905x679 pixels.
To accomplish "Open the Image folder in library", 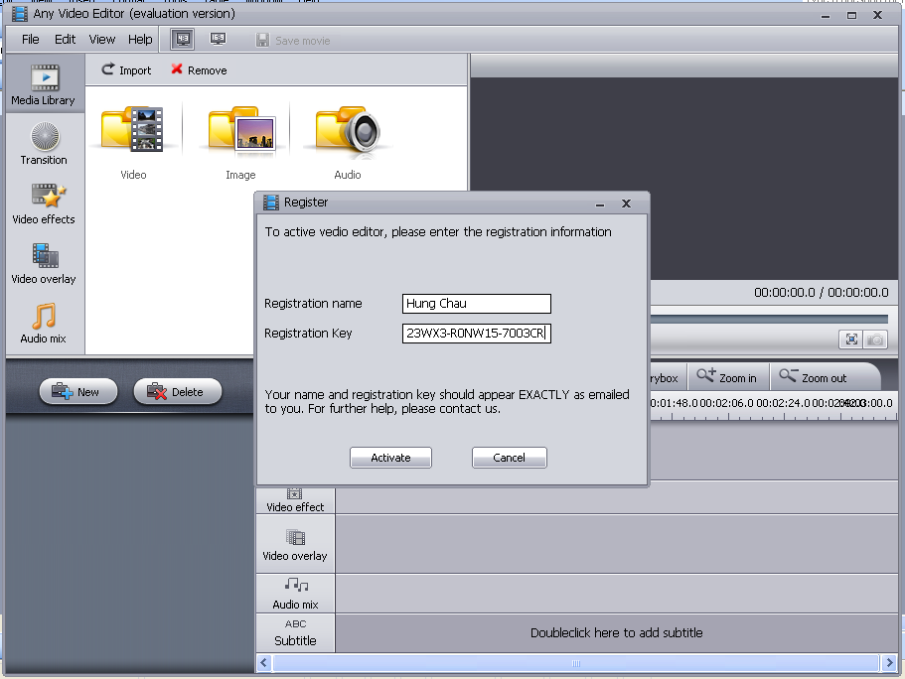I will coord(240,142).
